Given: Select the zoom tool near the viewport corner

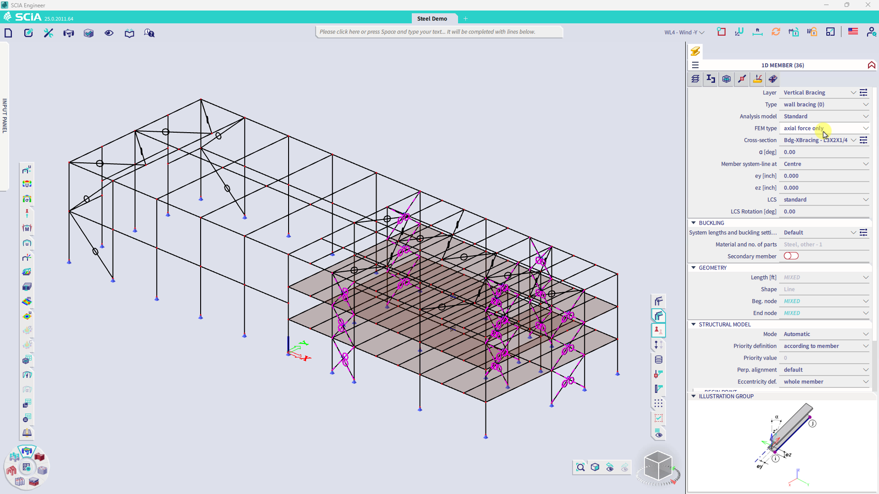Looking at the screenshot, I should pyautogui.click(x=580, y=467).
